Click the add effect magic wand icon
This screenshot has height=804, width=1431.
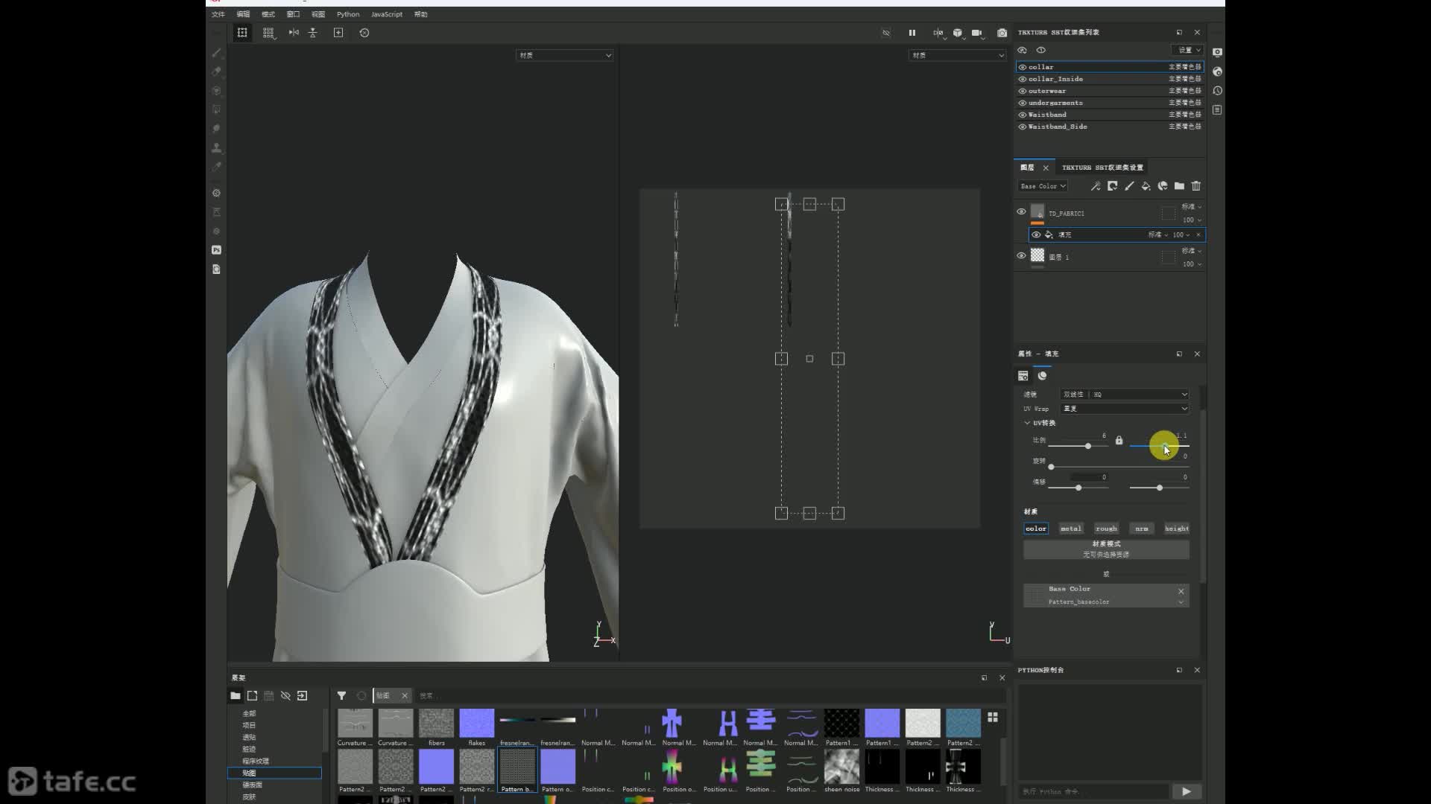tap(1096, 186)
